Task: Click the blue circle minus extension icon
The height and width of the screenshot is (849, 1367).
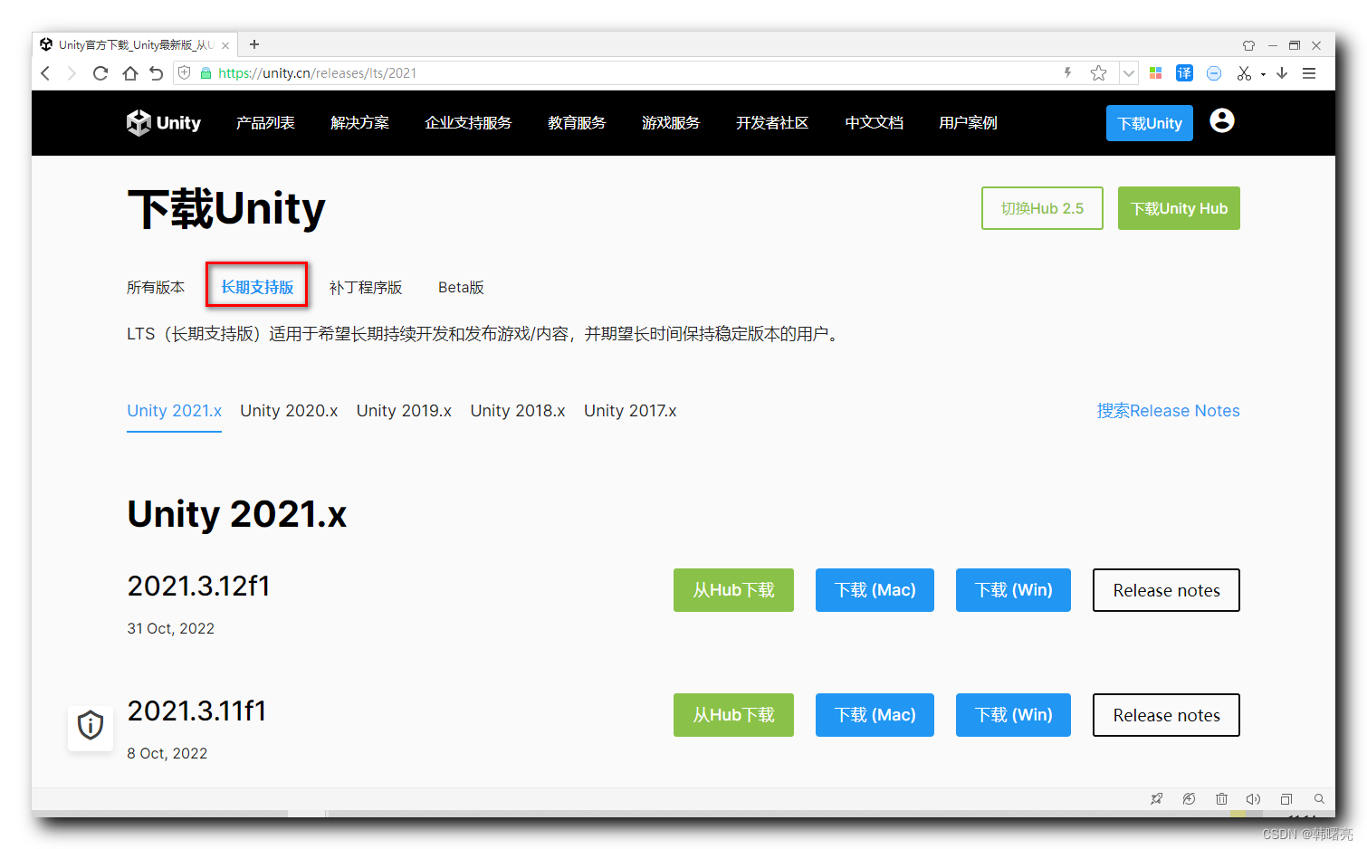Action: [x=1214, y=73]
